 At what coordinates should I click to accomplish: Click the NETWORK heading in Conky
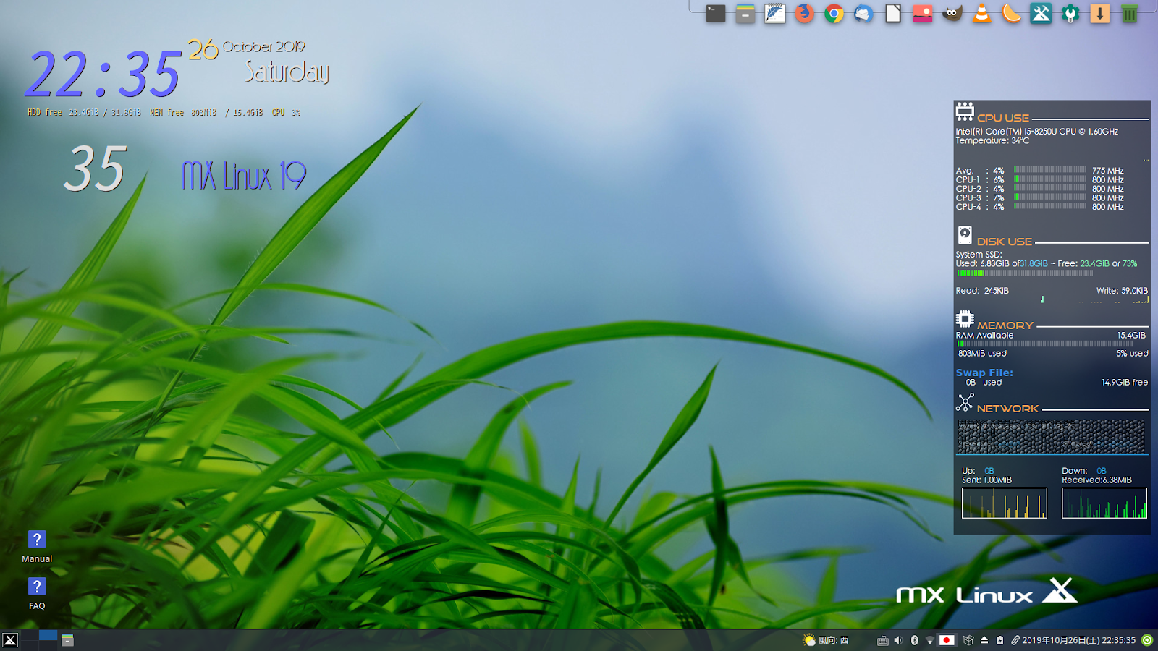[x=1007, y=409]
